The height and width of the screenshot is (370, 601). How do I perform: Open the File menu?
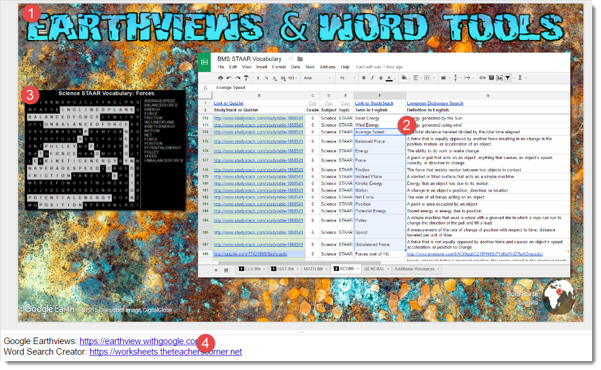pos(221,67)
